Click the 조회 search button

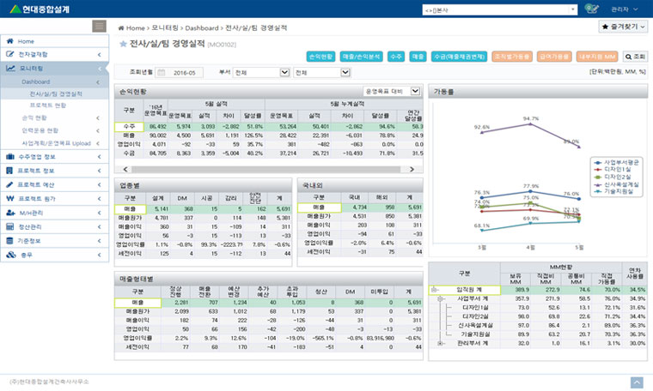pos(635,56)
